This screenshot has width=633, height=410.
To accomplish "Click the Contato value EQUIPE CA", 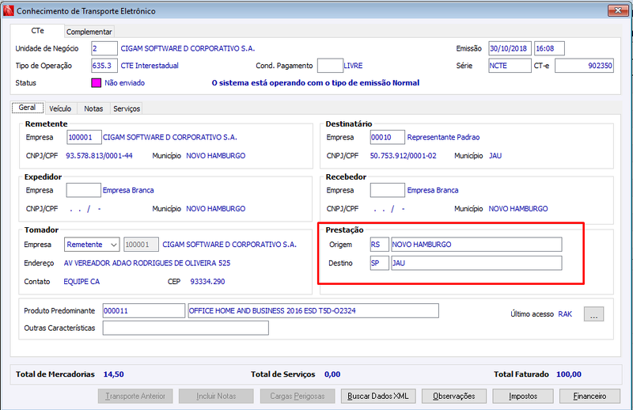I will 81,282.
